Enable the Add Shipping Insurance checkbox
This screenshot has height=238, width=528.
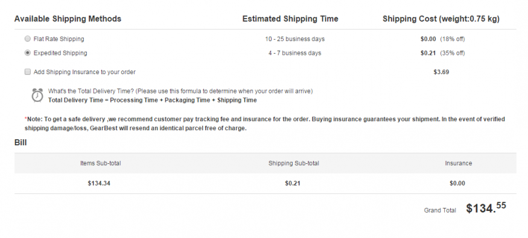[x=28, y=72]
